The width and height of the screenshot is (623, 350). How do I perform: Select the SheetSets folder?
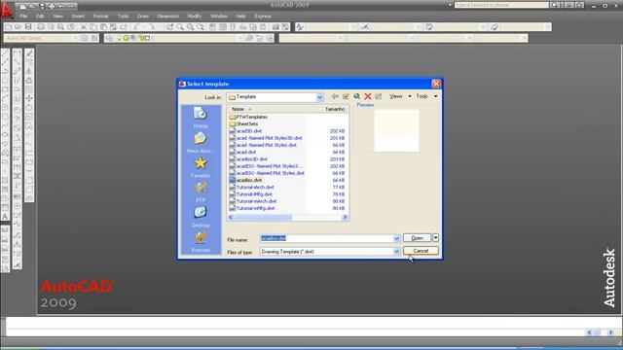243,123
